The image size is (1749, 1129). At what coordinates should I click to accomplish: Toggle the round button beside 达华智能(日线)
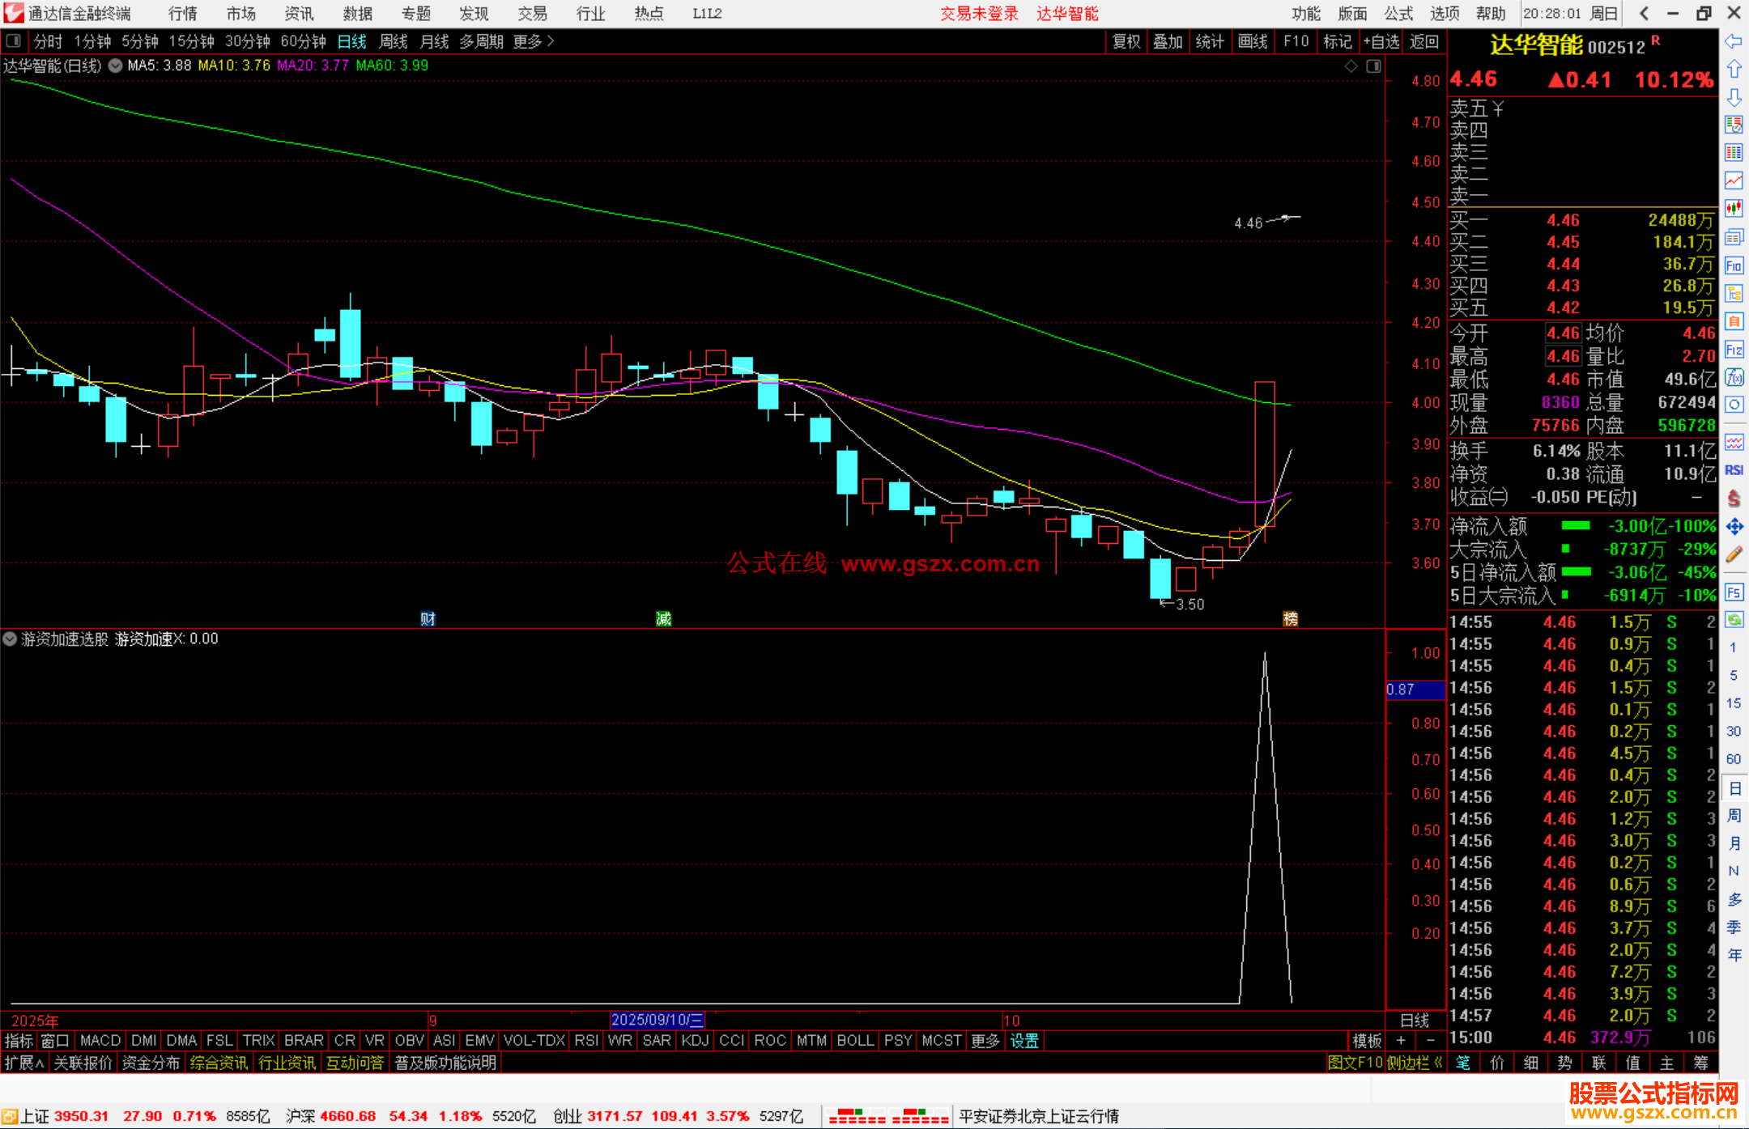tap(116, 66)
